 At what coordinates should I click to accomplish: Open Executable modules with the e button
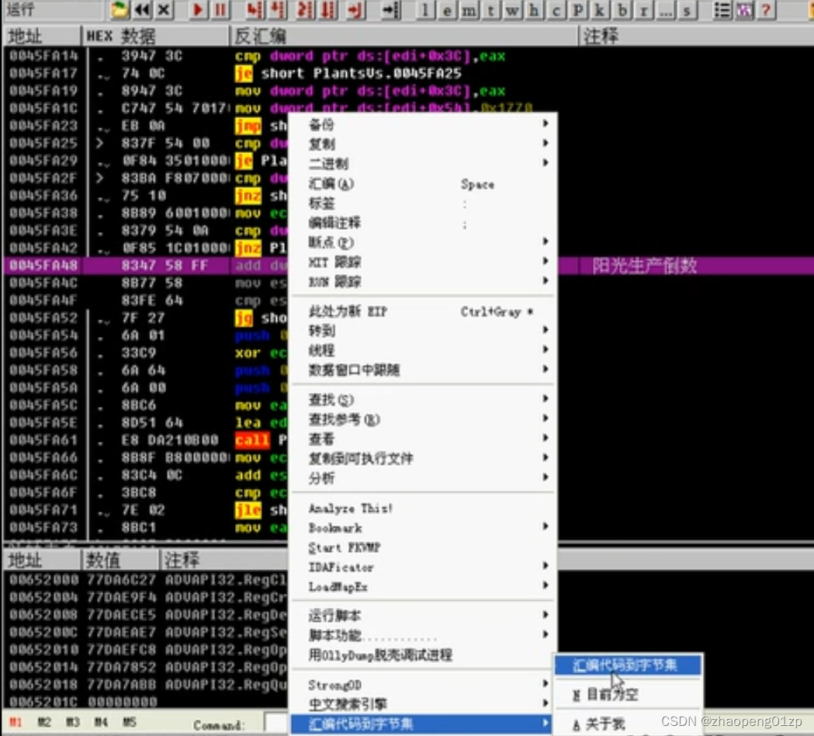coord(447,10)
